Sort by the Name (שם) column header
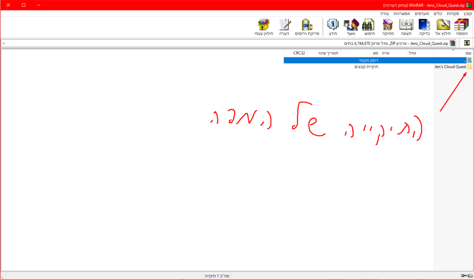This screenshot has width=474, height=280. [468, 53]
